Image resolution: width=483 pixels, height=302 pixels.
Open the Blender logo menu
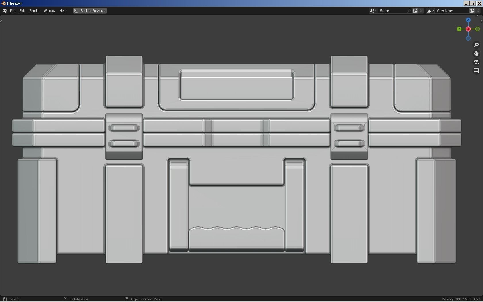point(5,11)
